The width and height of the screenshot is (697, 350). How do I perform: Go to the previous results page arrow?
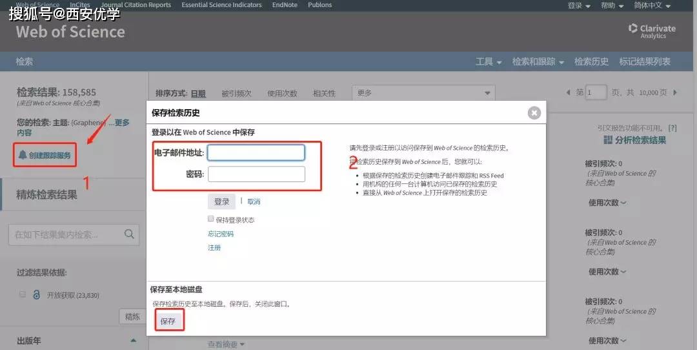[568, 92]
